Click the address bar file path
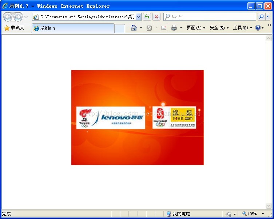The image size is (274, 219). pos(87,17)
